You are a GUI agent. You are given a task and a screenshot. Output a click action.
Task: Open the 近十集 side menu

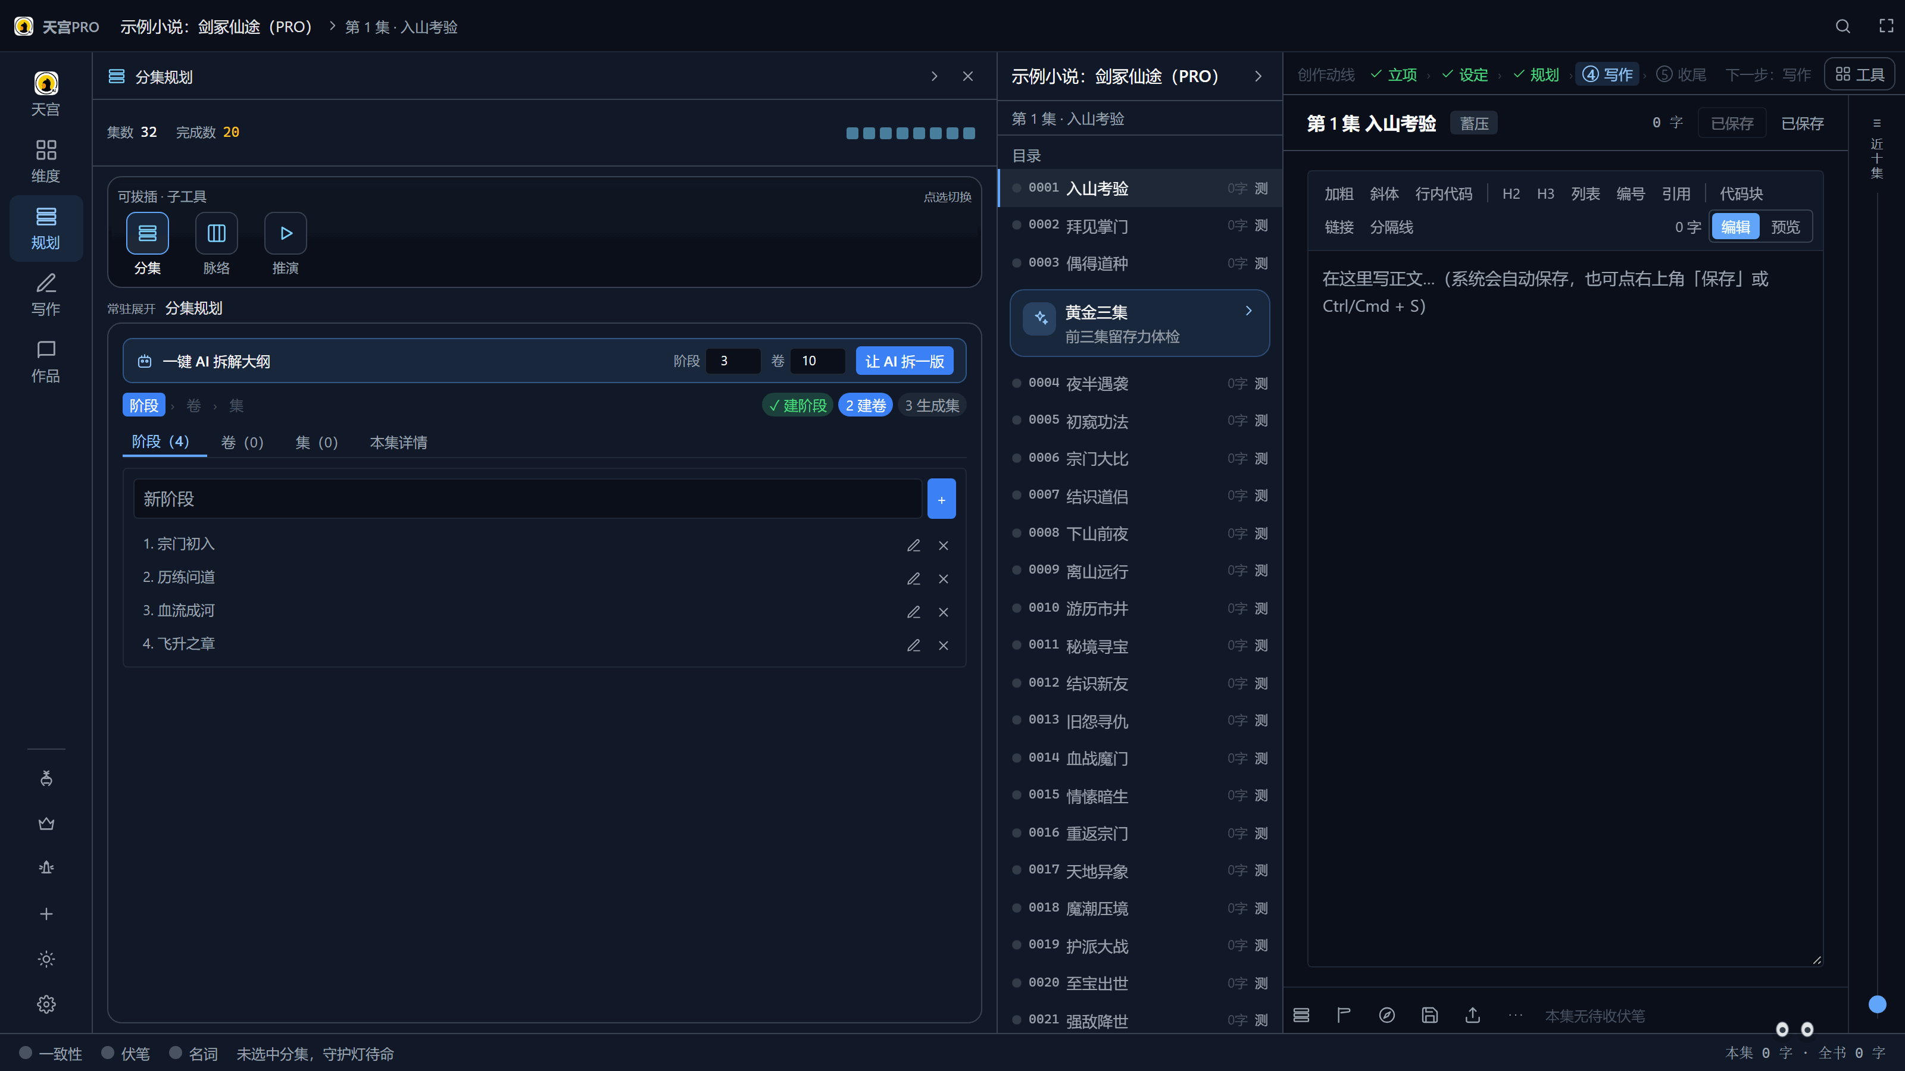pyautogui.click(x=1876, y=148)
